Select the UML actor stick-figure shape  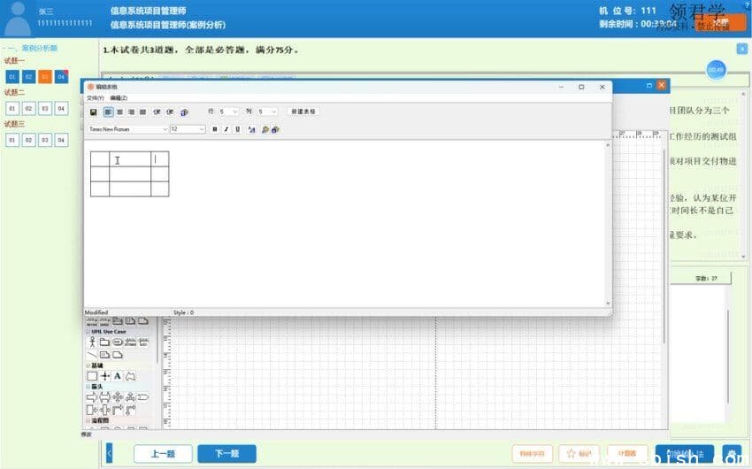[x=92, y=342]
